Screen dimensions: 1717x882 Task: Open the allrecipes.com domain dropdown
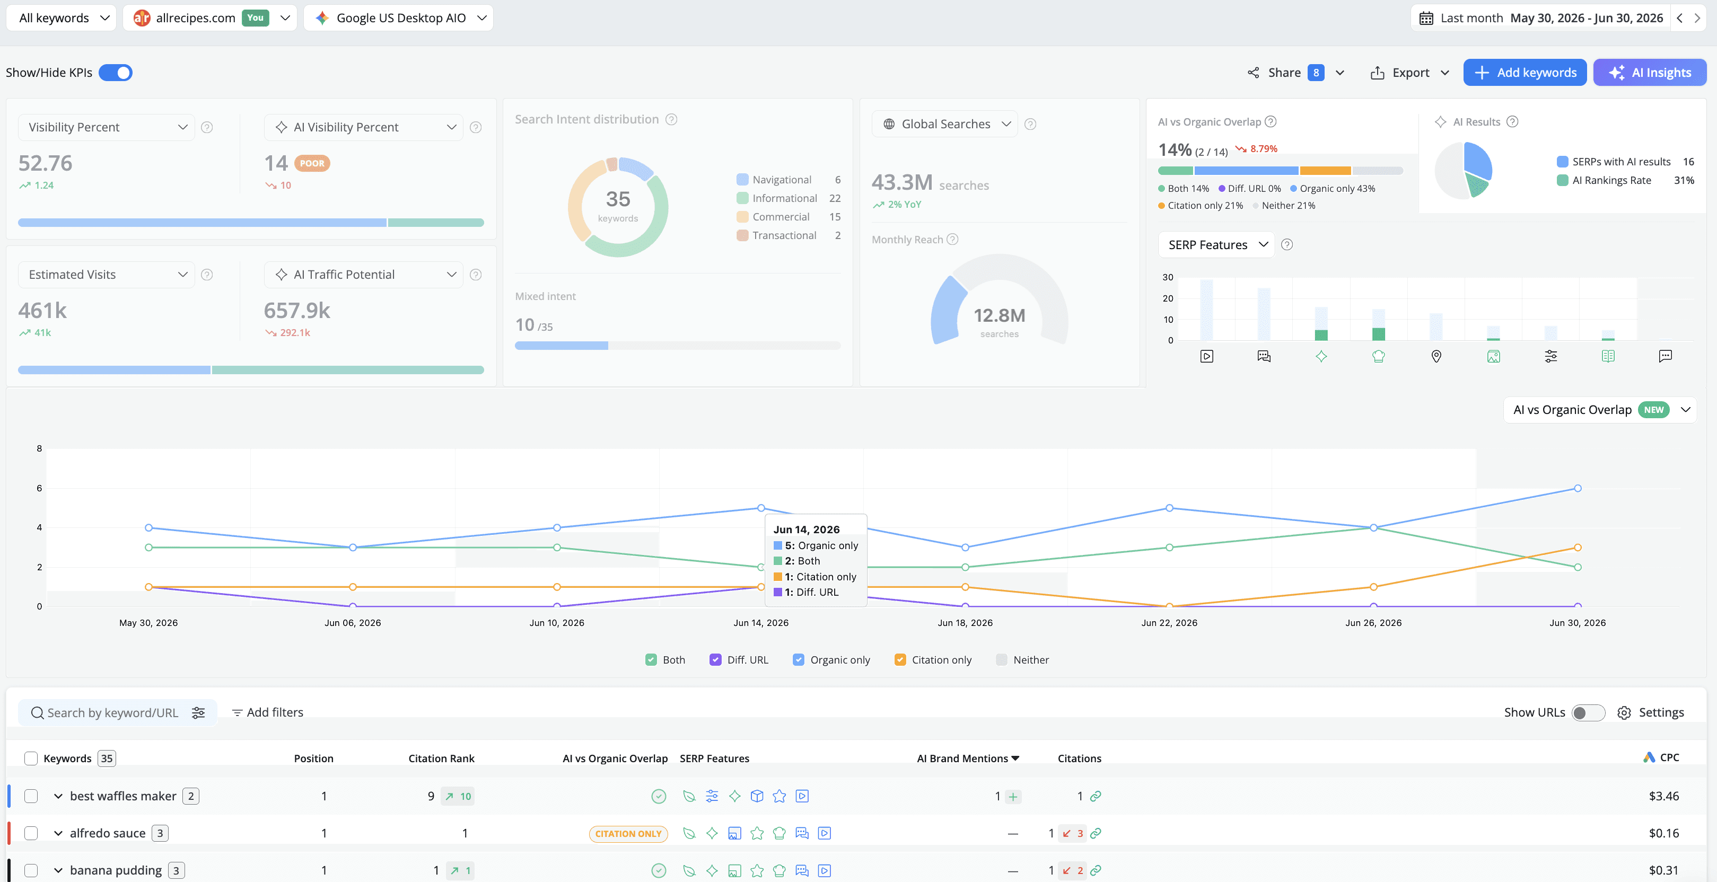pos(210,18)
